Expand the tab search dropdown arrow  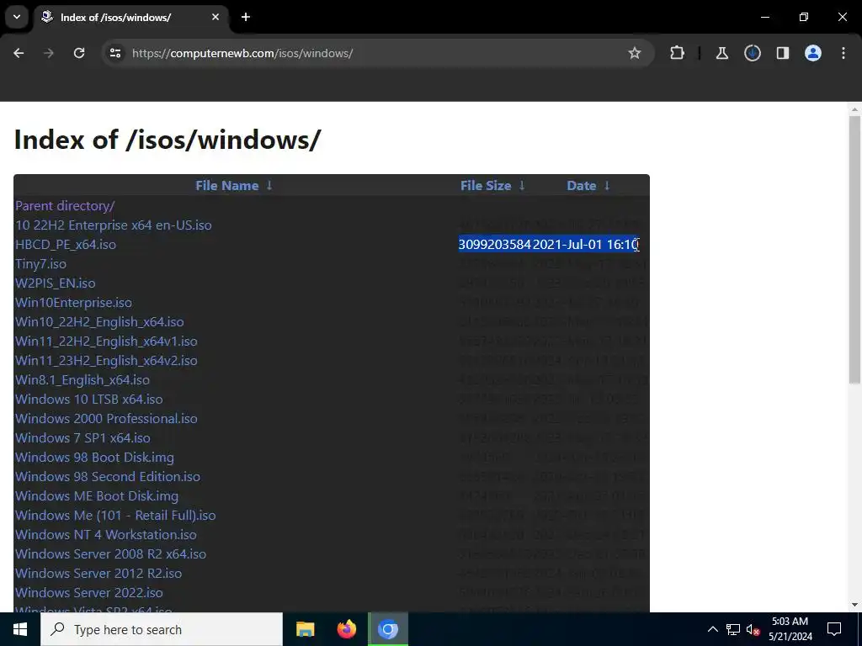coord(17,17)
